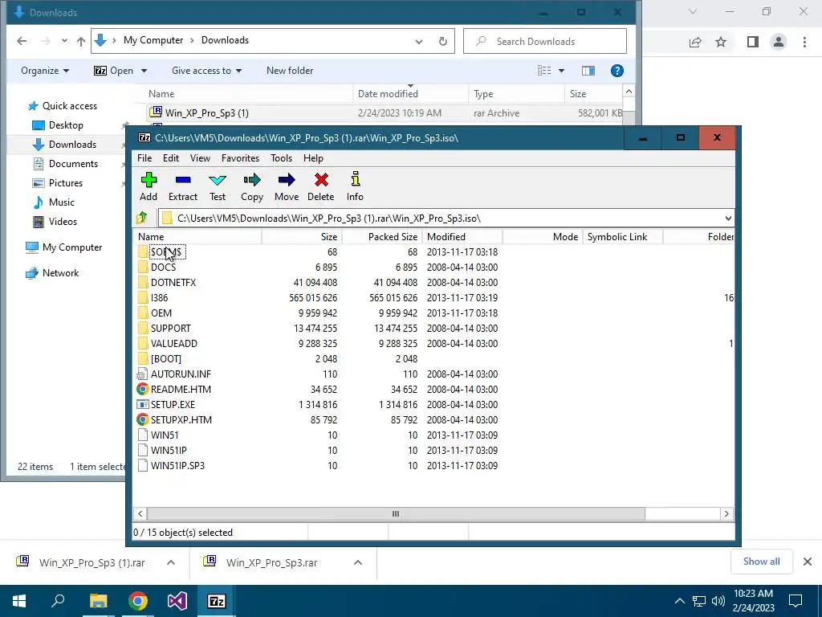Viewport: 822px width, 617px height.
Task: Refresh the Downloads folder view
Action: (x=443, y=41)
